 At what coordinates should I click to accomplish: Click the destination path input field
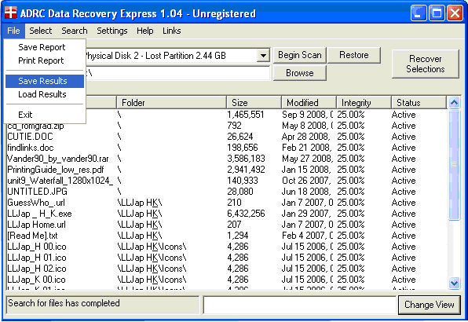click(x=177, y=73)
